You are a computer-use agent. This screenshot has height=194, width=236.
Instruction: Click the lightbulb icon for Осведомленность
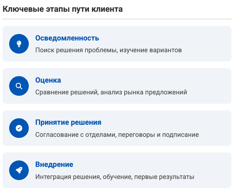click(19, 44)
